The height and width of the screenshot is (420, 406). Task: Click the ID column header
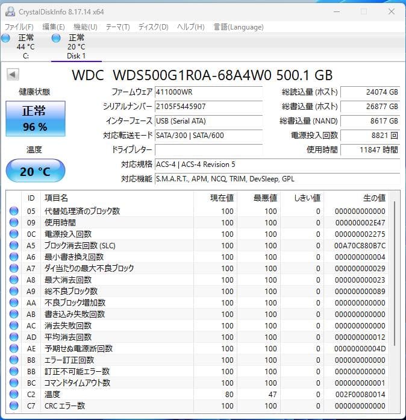(31, 198)
